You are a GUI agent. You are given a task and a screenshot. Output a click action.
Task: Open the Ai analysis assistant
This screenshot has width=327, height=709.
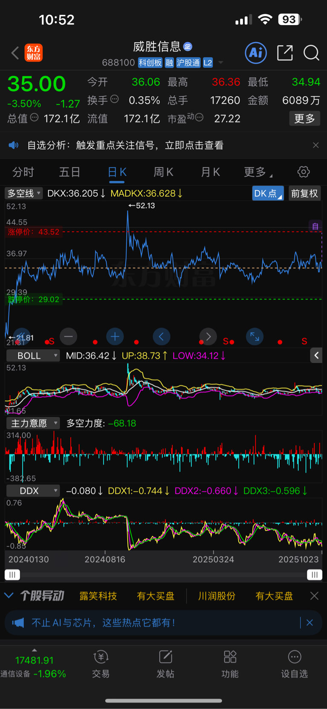[x=256, y=53]
